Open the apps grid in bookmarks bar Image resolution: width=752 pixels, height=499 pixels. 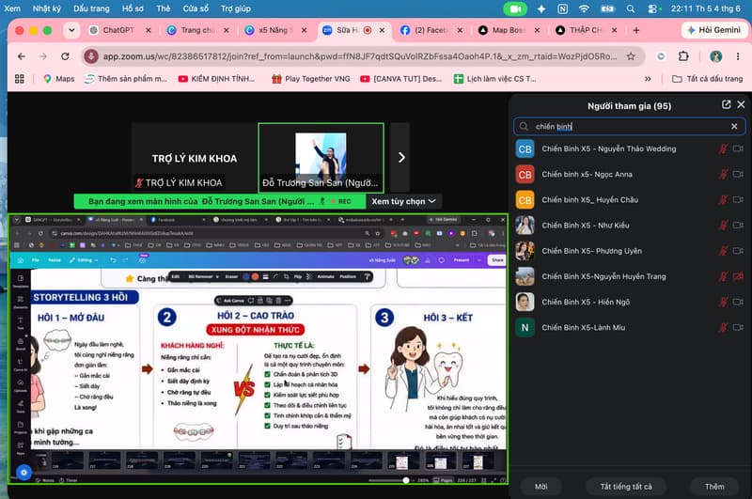coord(19,79)
